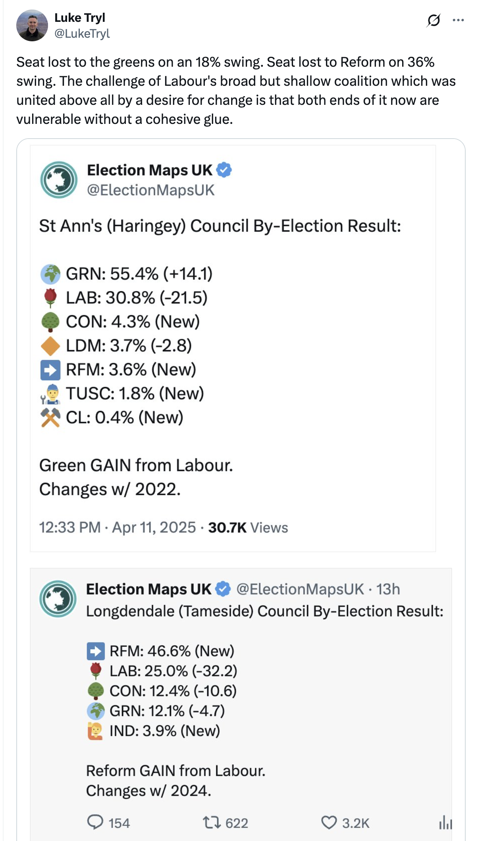Open the St Ann's Haringey by-election result text
Screen dimensions: 478x841
tap(220, 226)
